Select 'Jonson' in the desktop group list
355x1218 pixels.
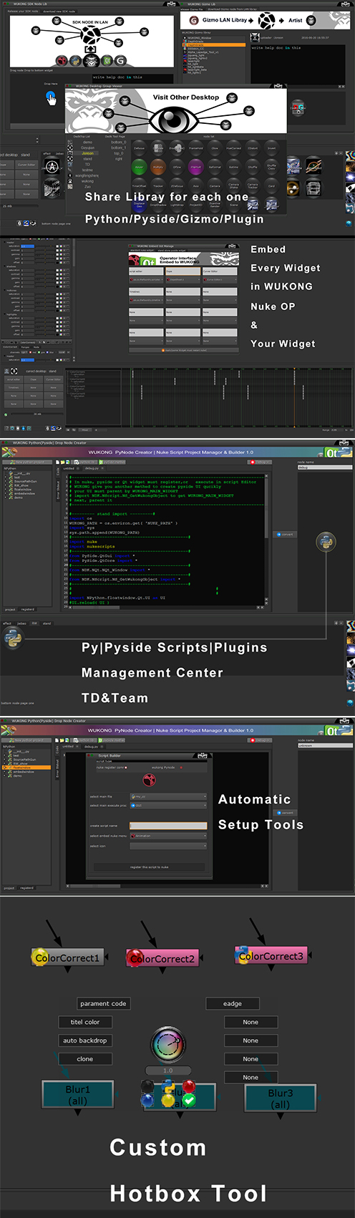(88, 153)
